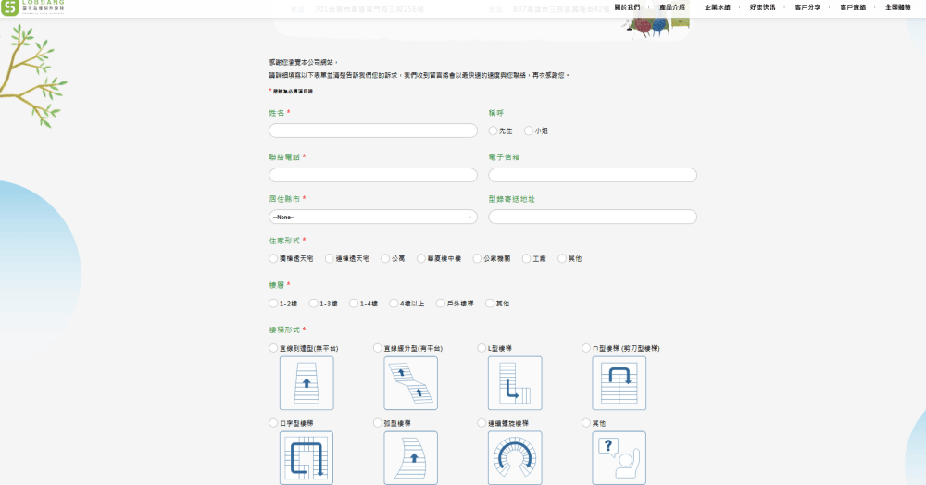This screenshot has height=485, width=926.
Task: Select floor option 4樓以上
Action: [394, 304]
